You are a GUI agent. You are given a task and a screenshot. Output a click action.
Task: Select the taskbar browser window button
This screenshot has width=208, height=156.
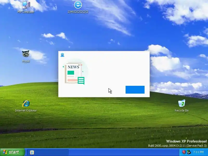(x=48, y=152)
